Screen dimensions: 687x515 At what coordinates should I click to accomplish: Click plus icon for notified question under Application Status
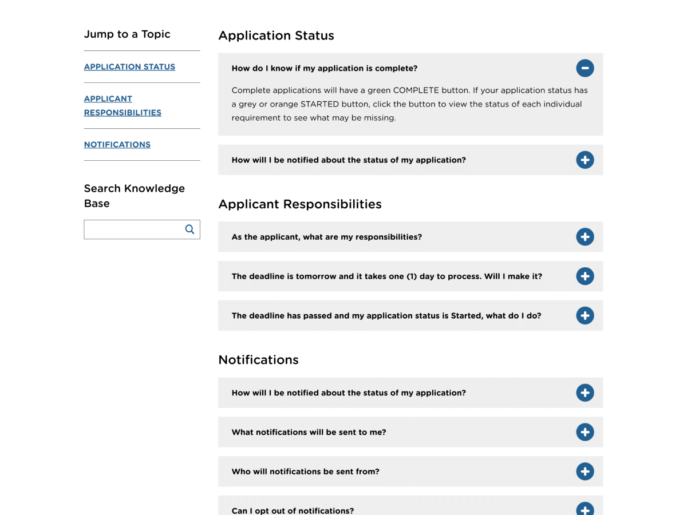click(585, 160)
